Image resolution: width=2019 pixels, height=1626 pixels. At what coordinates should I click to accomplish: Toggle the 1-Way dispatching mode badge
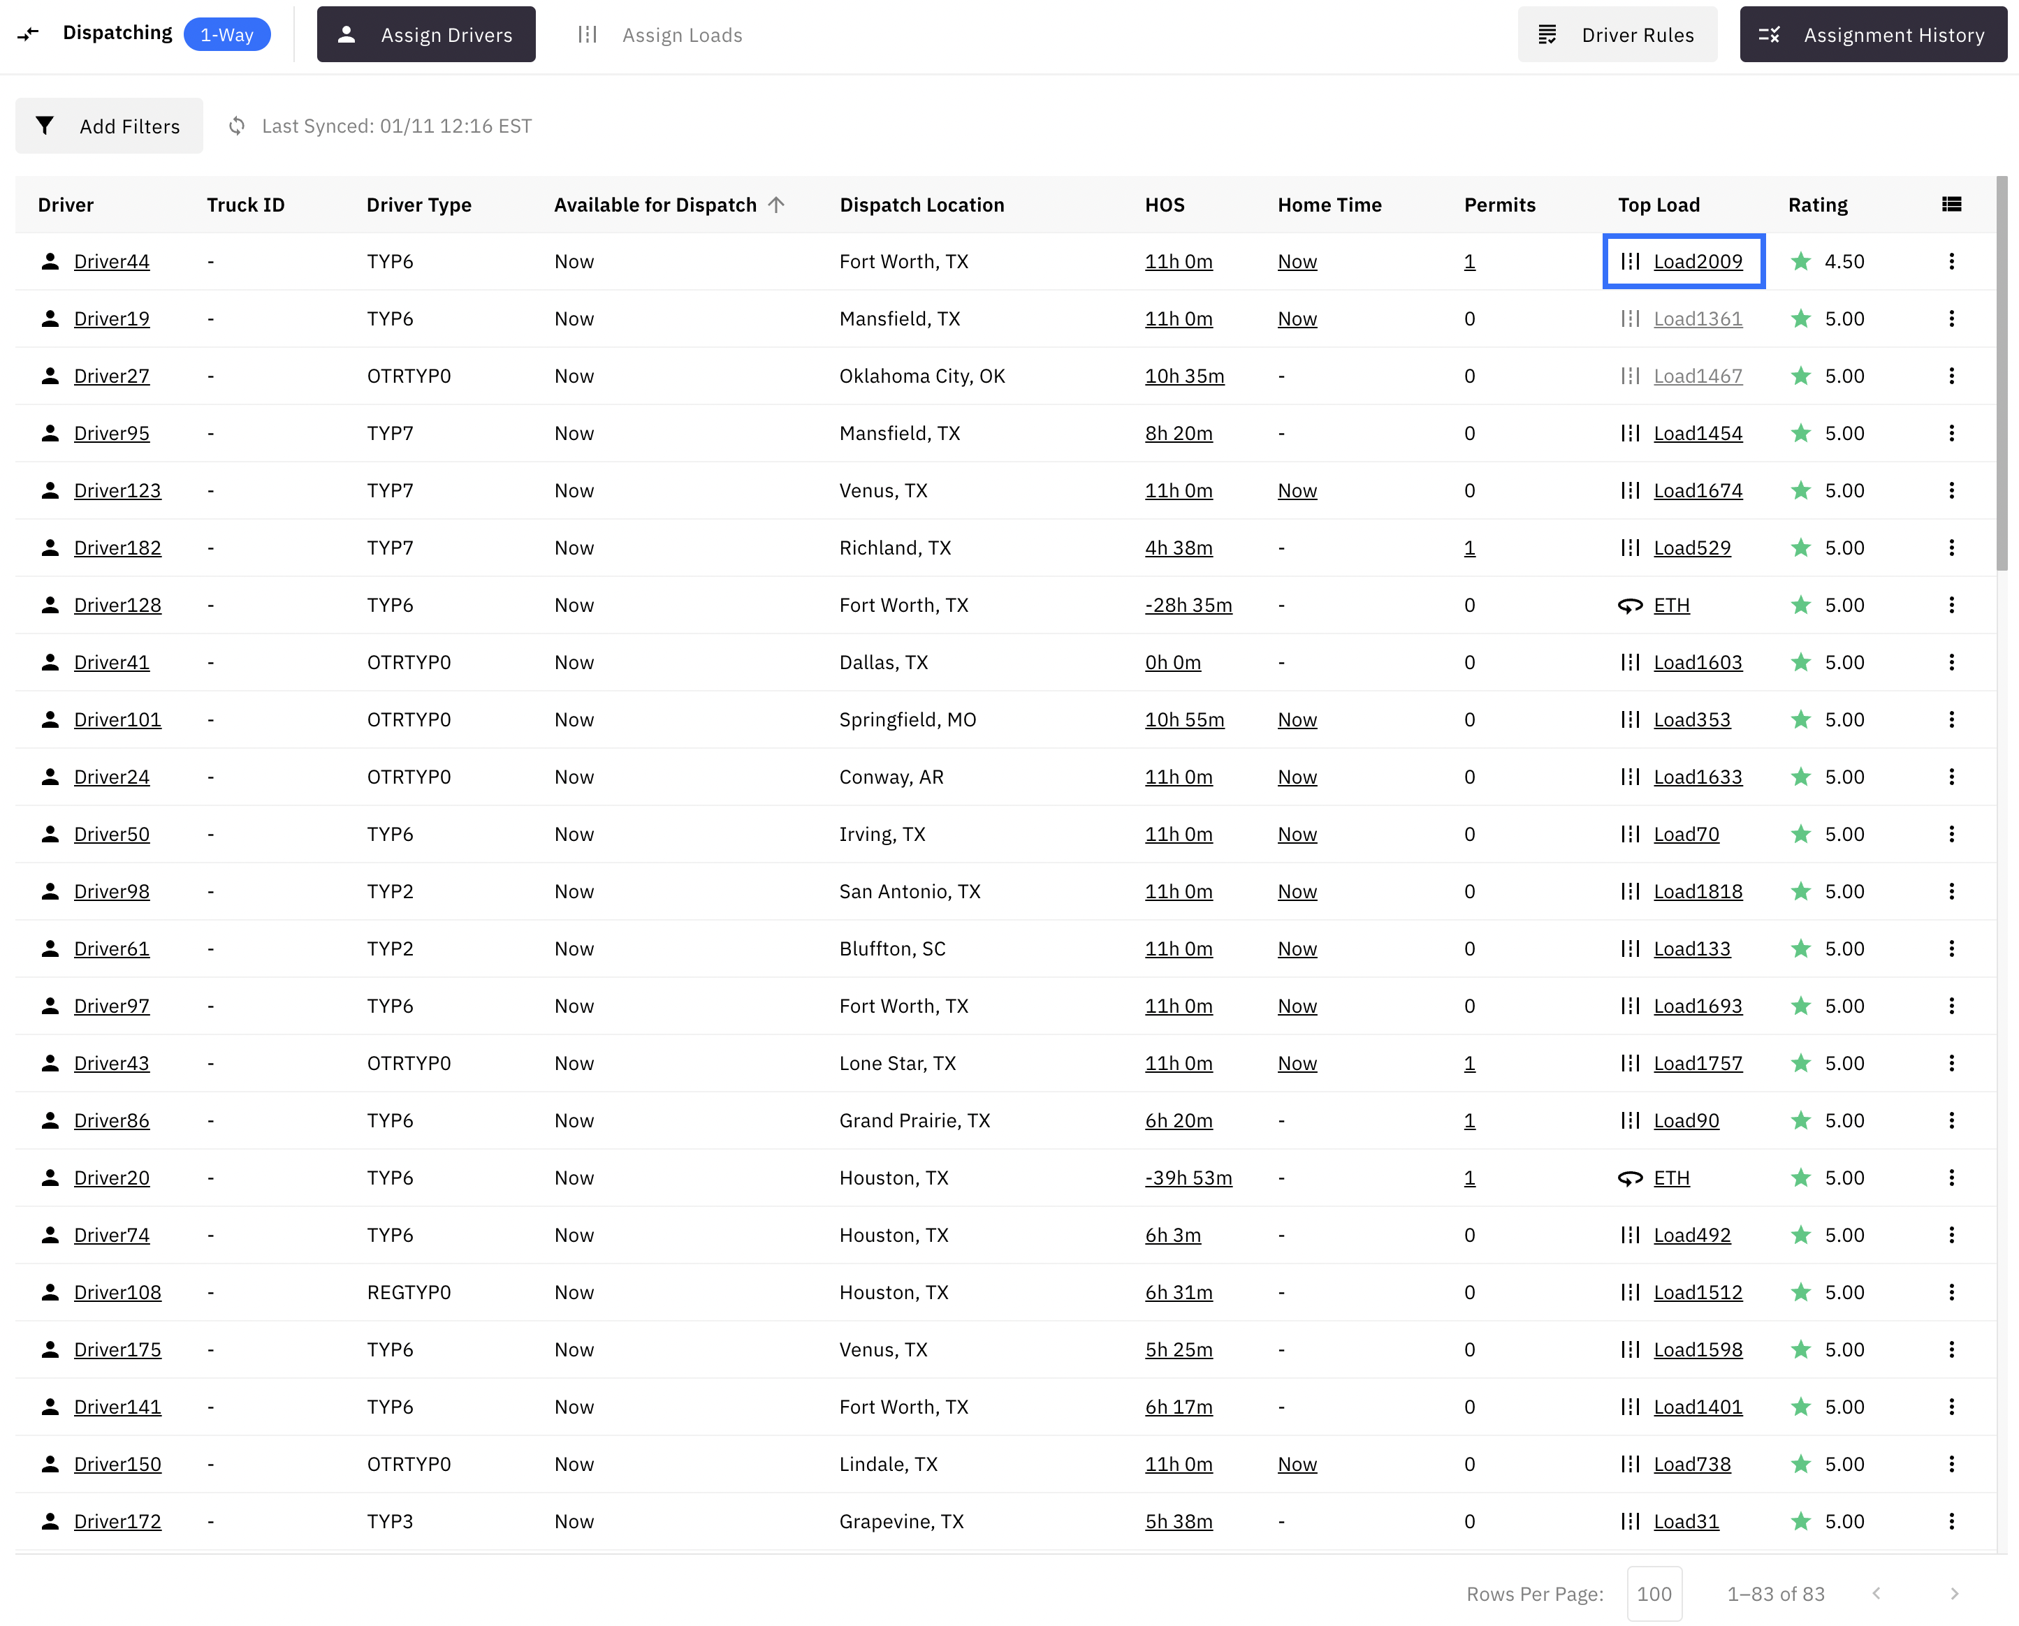pyautogui.click(x=227, y=35)
